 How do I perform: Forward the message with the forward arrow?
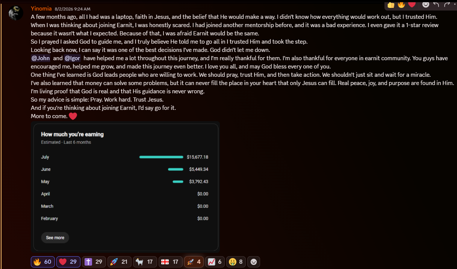tap(447, 5)
